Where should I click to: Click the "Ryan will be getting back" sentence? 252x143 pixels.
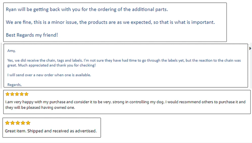coord(87,10)
